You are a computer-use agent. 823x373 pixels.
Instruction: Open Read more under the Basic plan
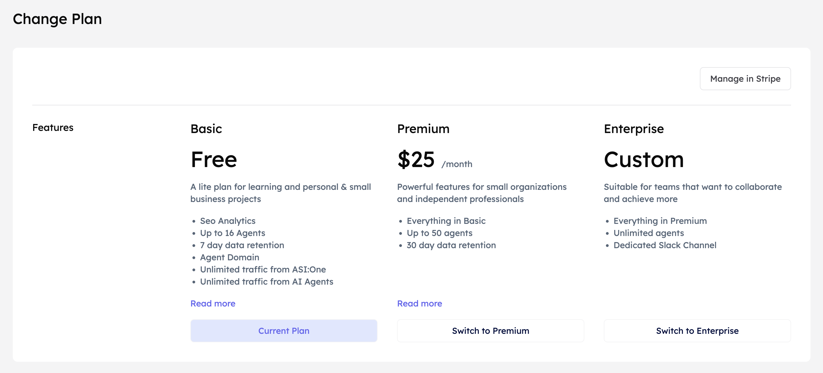213,303
